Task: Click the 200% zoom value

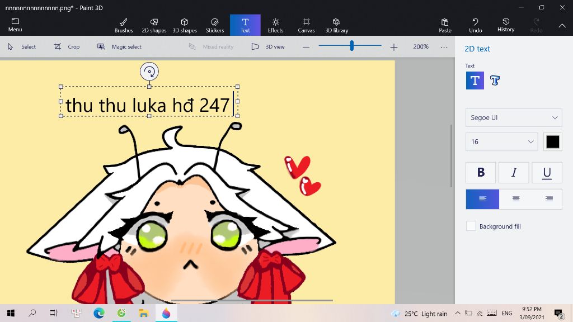Action: 421,47
